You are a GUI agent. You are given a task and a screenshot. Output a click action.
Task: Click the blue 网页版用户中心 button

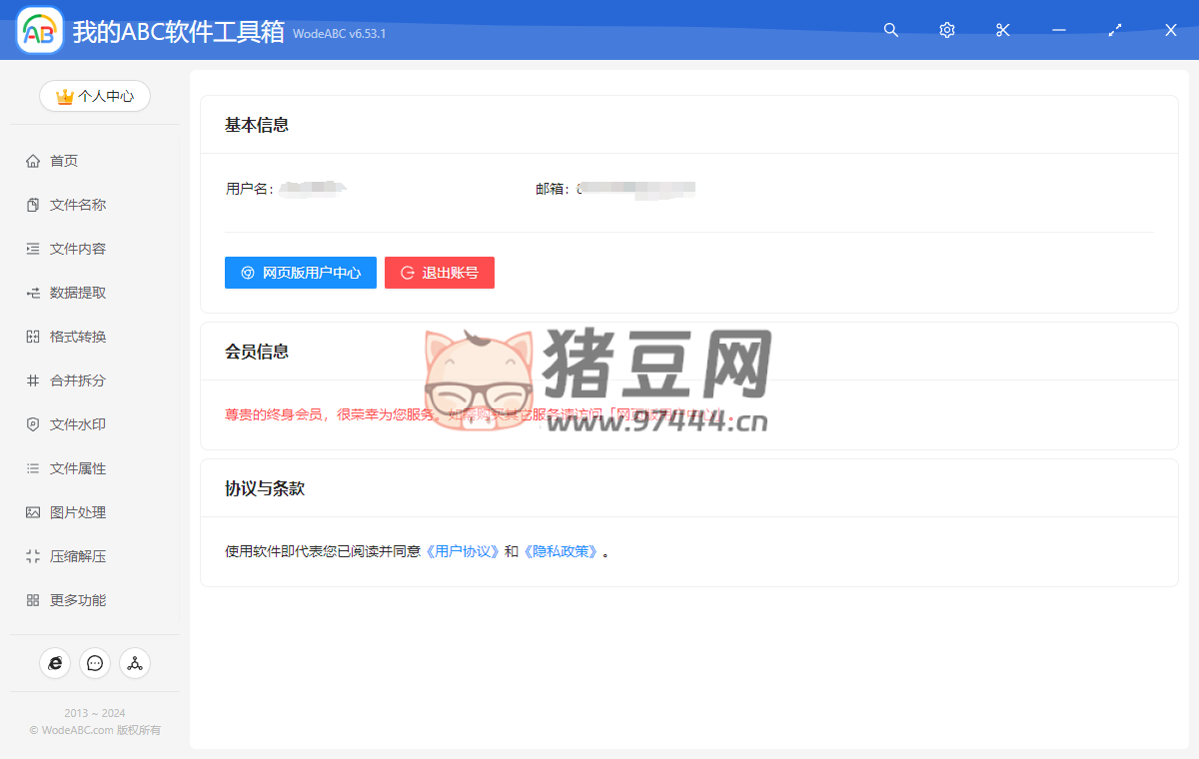point(301,273)
